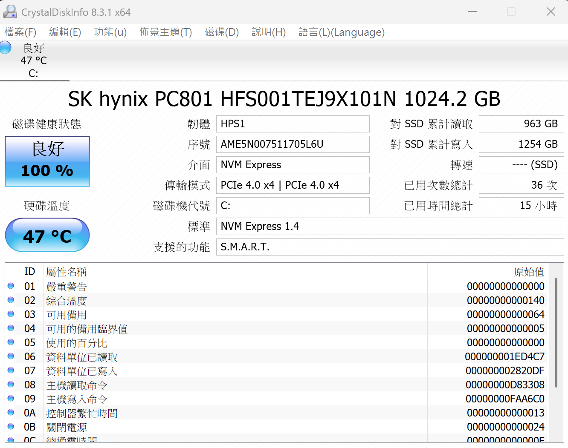The width and height of the screenshot is (568, 448).
Task: Click raw value 000000002820DF
Action: pyautogui.click(x=505, y=370)
